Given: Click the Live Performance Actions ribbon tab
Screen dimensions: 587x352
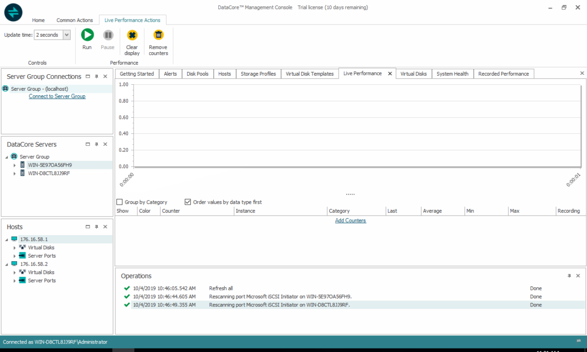Looking at the screenshot, I should point(132,20).
